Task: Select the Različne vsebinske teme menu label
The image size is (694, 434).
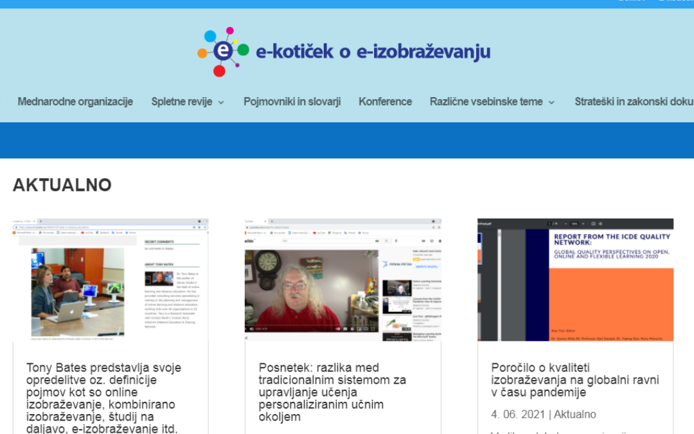Action: (486, 102)
